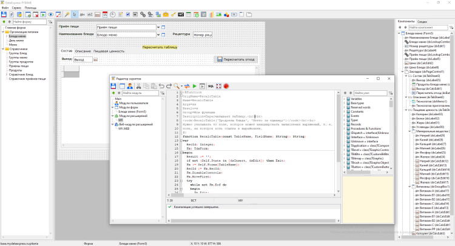Click the cut scissors icon in script editor
This screenshot has height=246, width=455.
click(138, 87)
